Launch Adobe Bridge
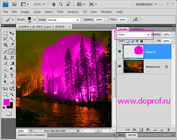 coord(14,4)
